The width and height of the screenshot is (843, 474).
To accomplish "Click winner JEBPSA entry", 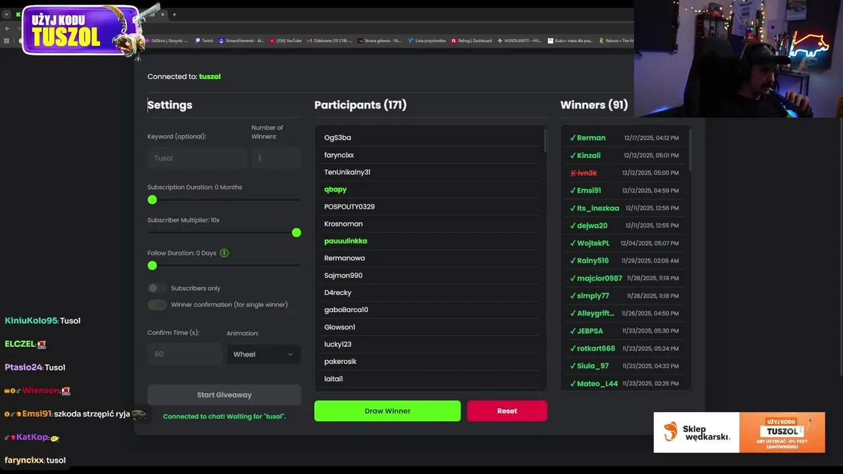I will (x=624, y=330).
